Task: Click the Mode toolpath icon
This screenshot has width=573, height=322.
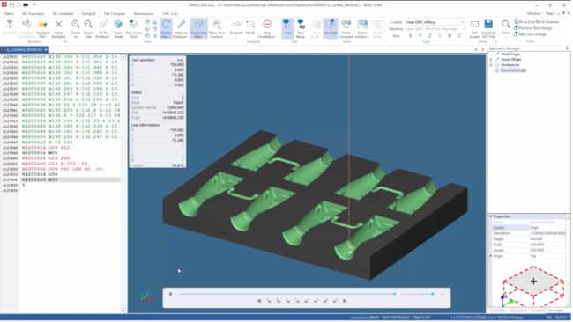Action: 250,28
